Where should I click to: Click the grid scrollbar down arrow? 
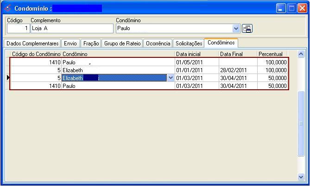point(301,176)
